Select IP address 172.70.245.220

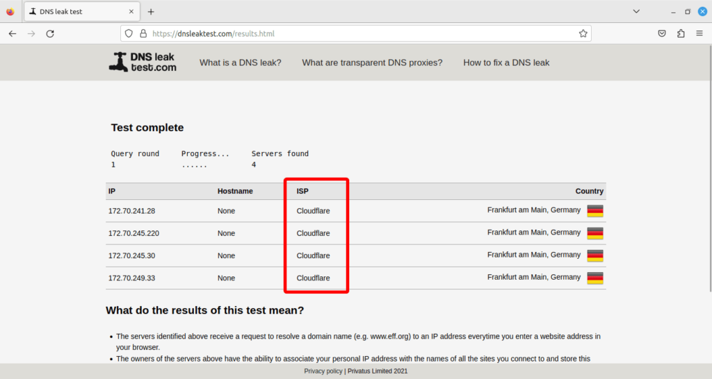[133, 233]
